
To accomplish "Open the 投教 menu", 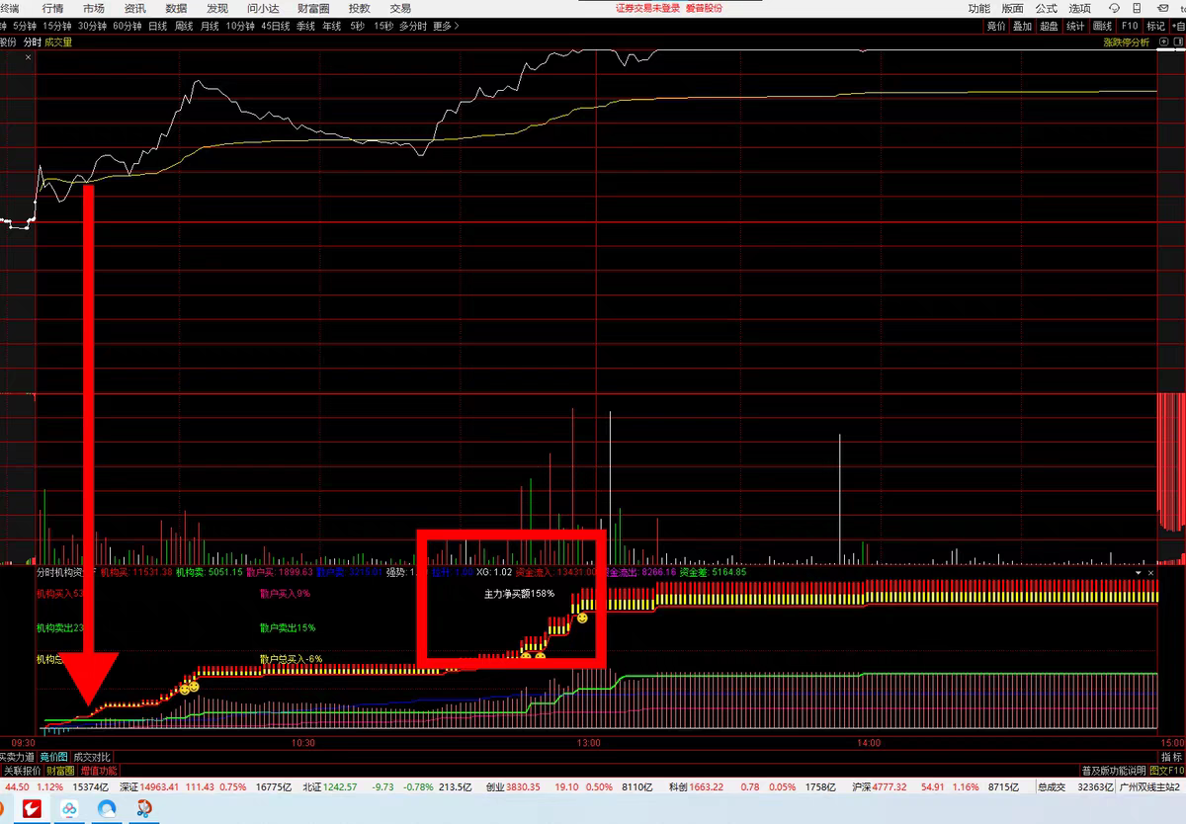I will click(x=359, y=8).
